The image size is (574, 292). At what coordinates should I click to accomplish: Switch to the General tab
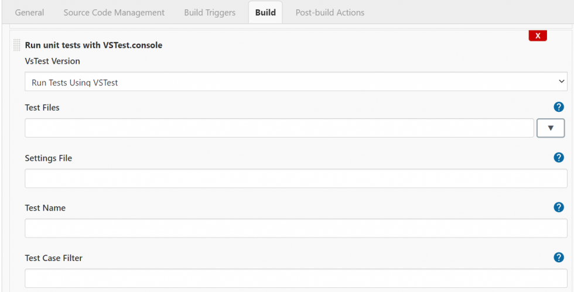pos(29,12)
